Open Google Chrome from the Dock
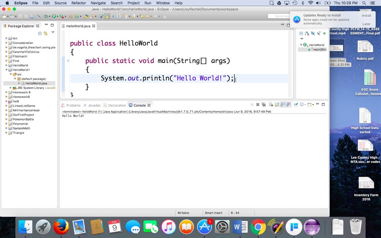The height and width of the screenshot is (238, 381). click(x=258, y=227)
